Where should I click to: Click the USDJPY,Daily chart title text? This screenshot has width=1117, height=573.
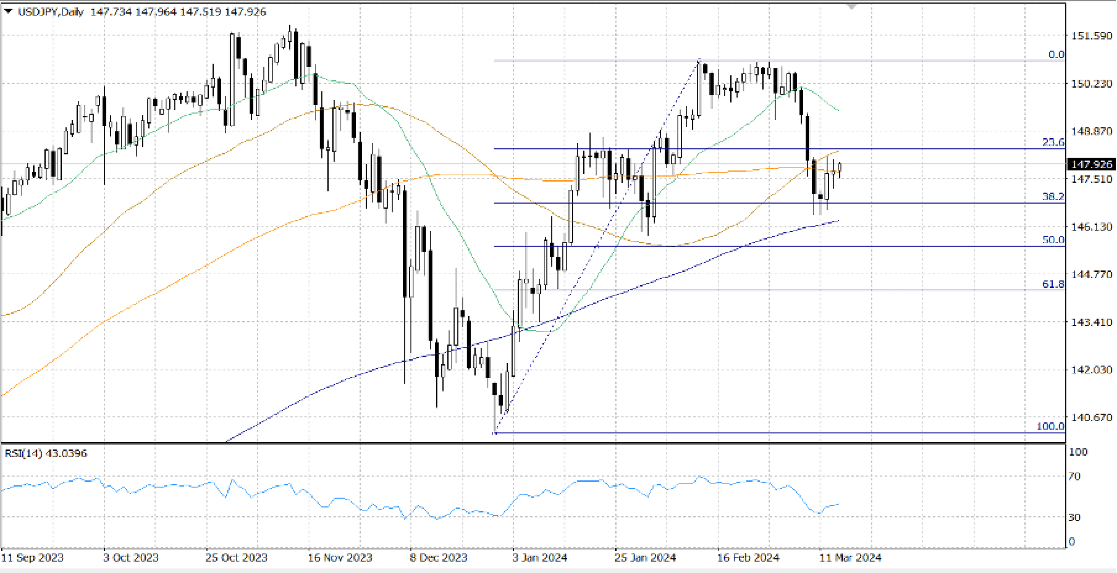[50, 12]
